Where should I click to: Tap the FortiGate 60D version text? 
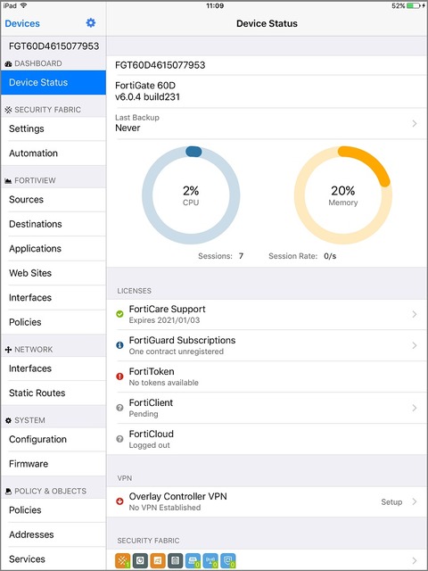[147, 91]
